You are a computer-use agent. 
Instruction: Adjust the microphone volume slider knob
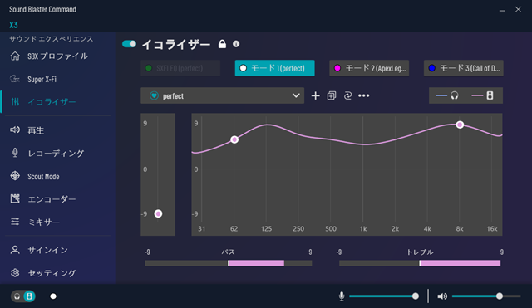416,296
